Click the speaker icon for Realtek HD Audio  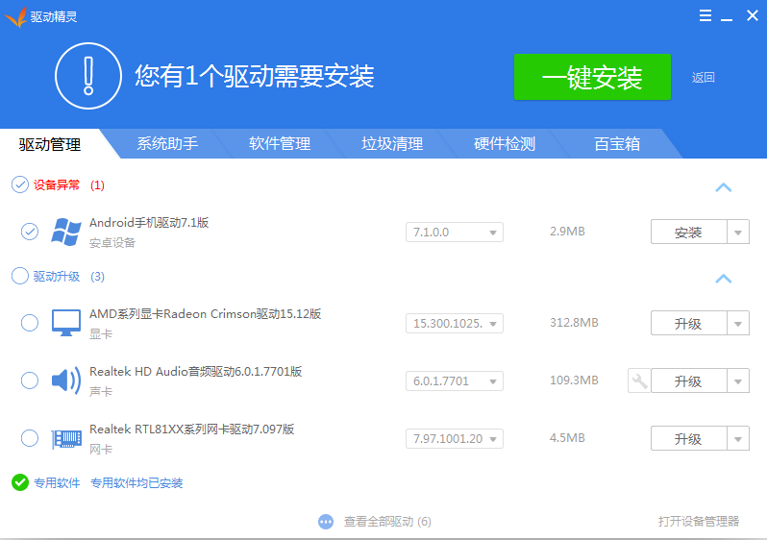pos(66,380)
